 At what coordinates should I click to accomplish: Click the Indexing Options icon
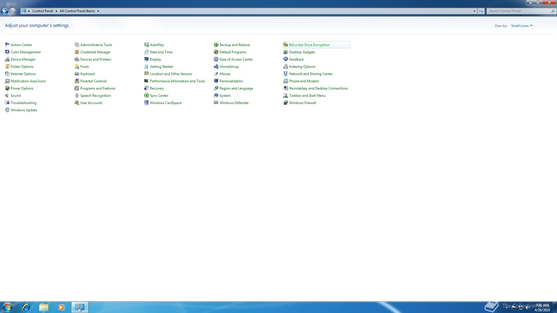coord(286,66)
